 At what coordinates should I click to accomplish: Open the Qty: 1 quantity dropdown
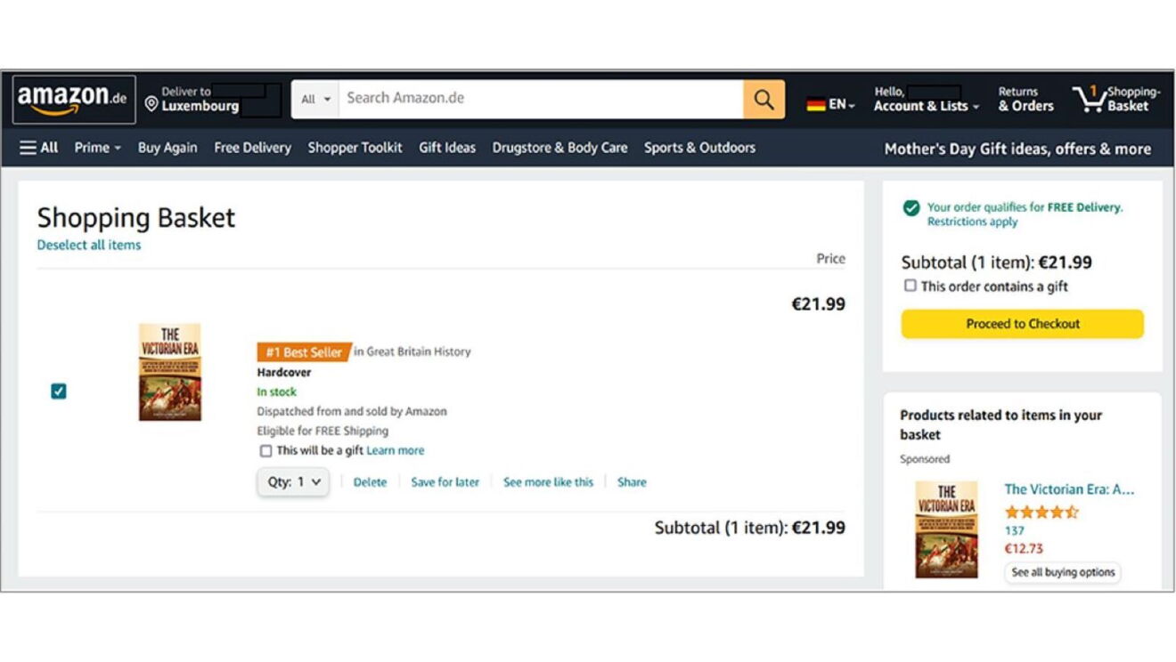point(293,482)
